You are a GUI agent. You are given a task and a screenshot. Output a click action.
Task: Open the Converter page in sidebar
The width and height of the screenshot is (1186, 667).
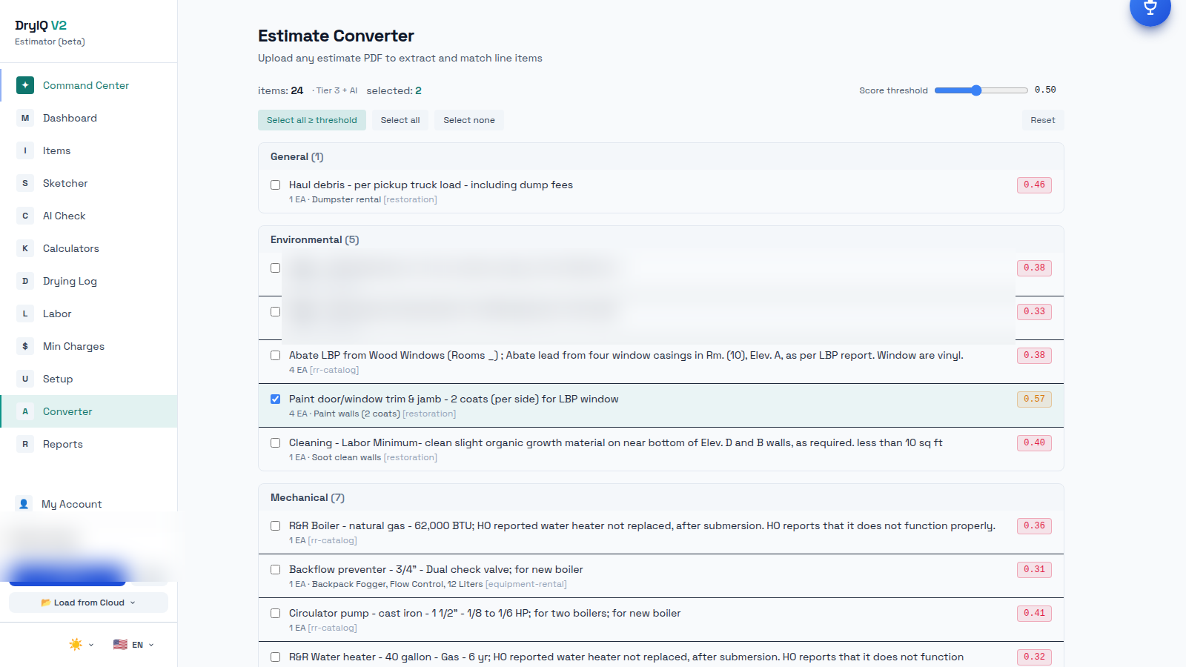(x=89, y=411)
